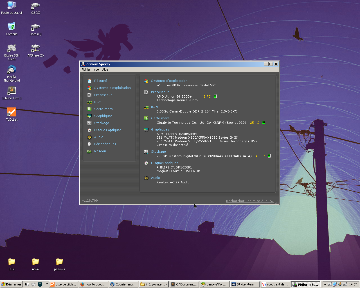Switch to paas-vs\For... taskbar button
Viewport: 360px width, 288px height.
tap(214, 284)
